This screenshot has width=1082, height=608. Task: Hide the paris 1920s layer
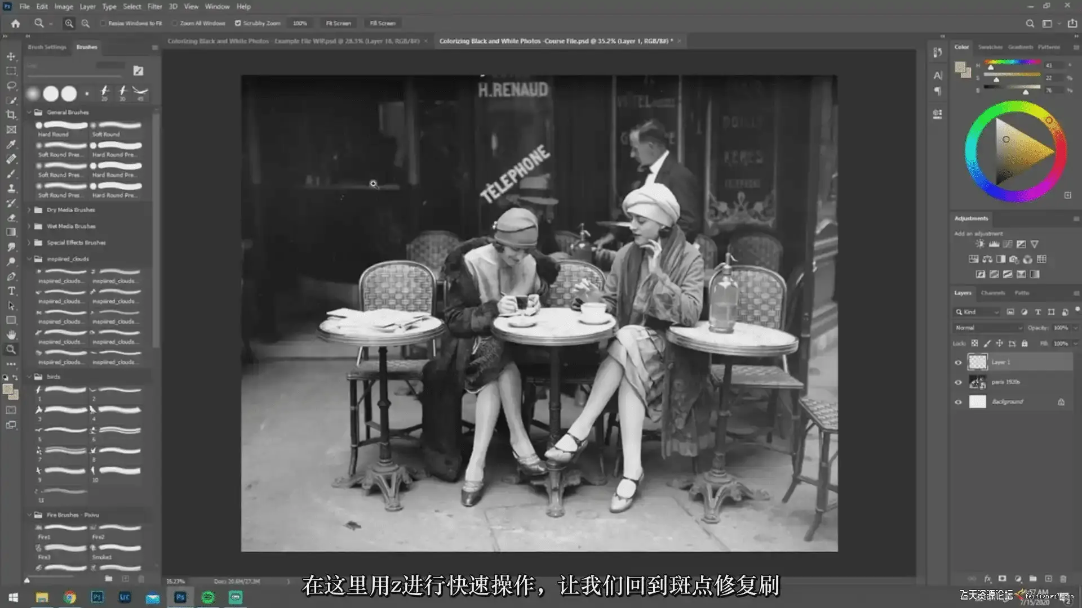(958, 382)
